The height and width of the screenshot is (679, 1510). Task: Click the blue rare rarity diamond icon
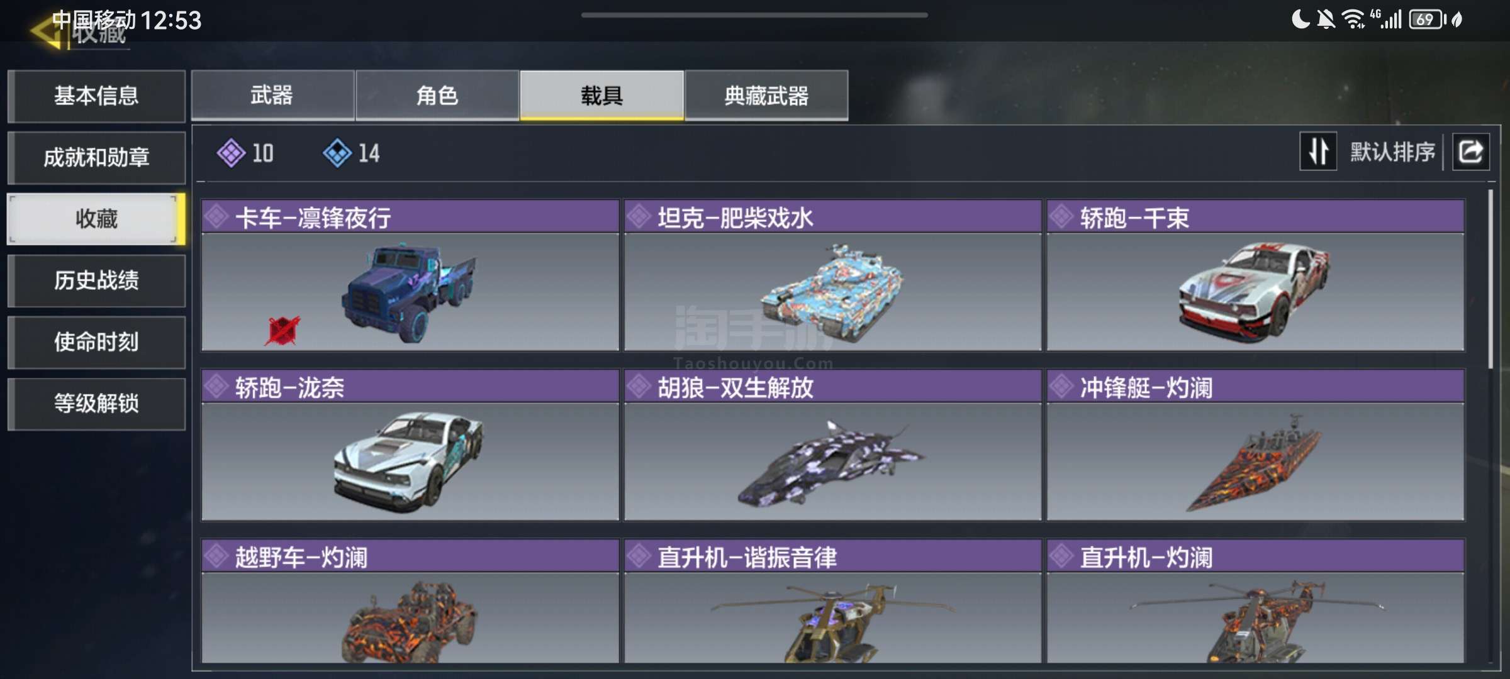(x=337, y=153)
